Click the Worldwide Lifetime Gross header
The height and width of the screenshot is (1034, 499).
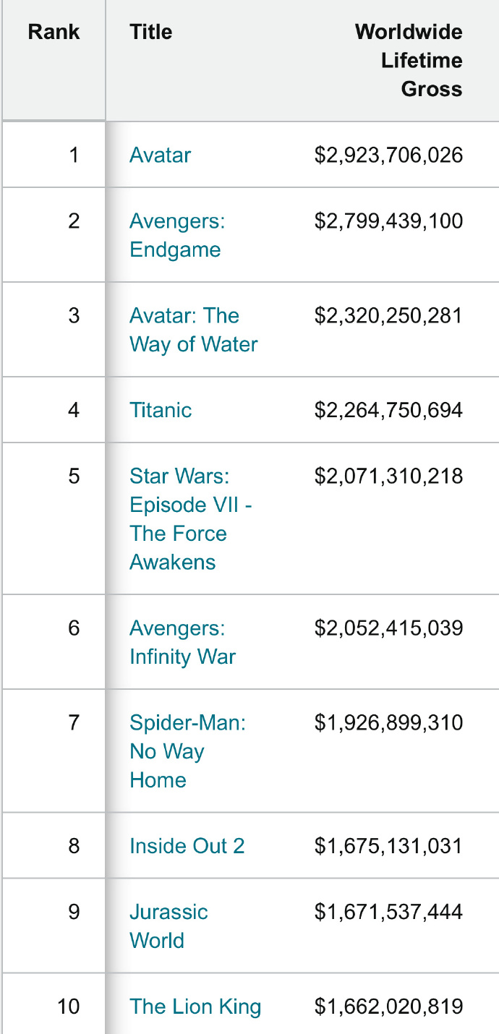[x=409, y=61]
